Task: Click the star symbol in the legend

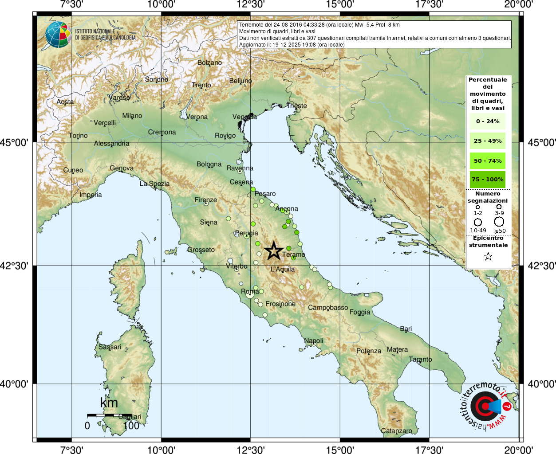Action: coord(488,256)
